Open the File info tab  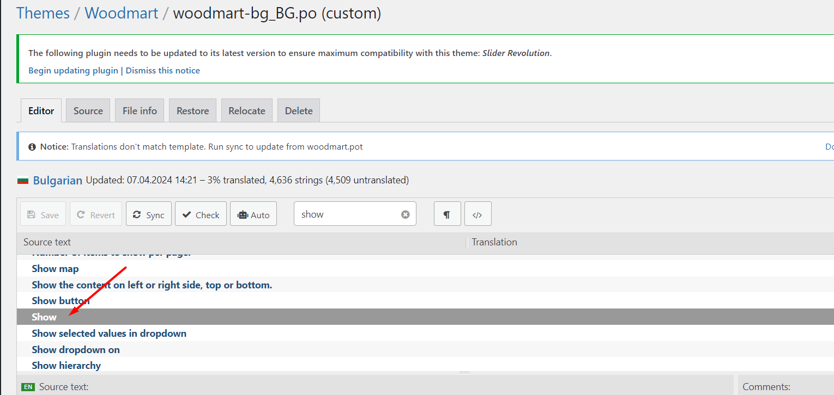(x=140, y=110)
